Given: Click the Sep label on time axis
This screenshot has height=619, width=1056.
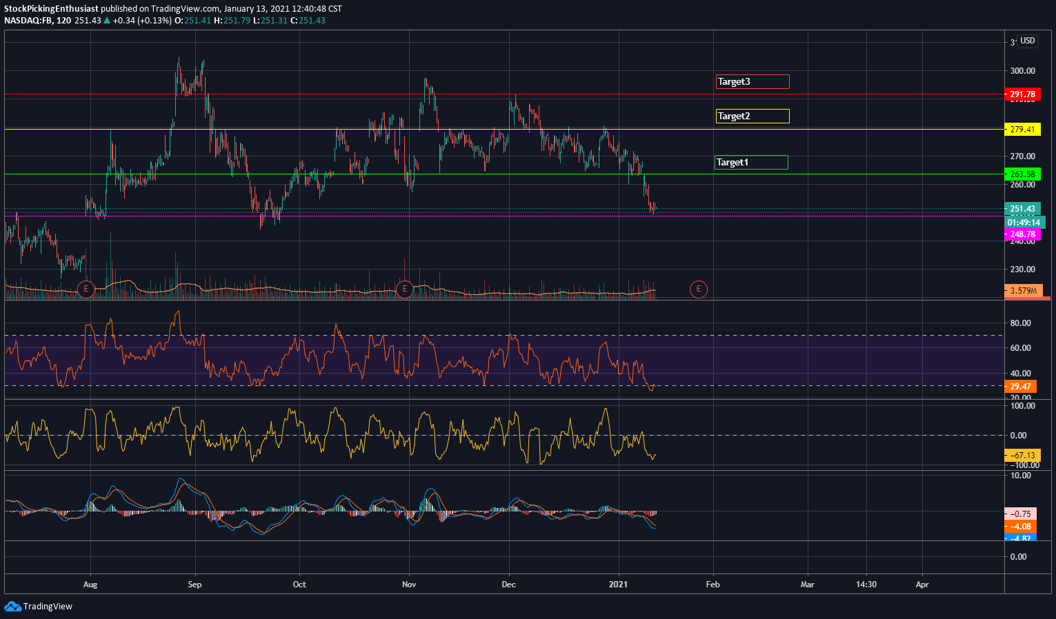Looking at the screenshot, I should [195, 585].
